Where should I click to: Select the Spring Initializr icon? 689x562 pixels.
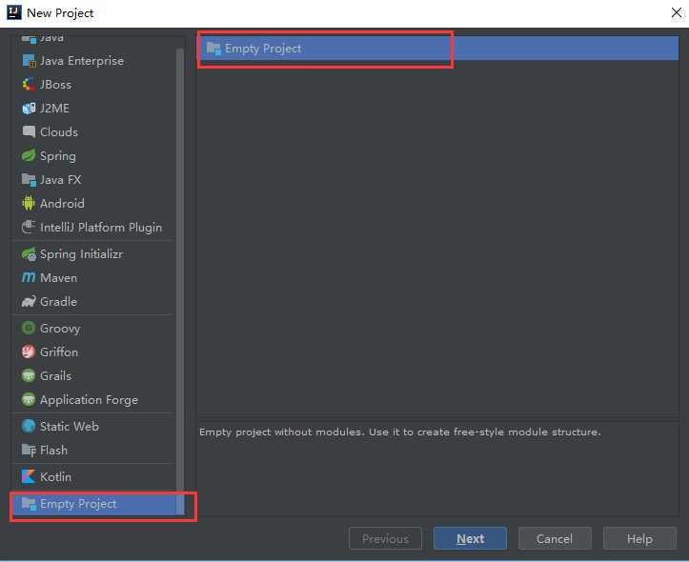click(x=29, y=253)
